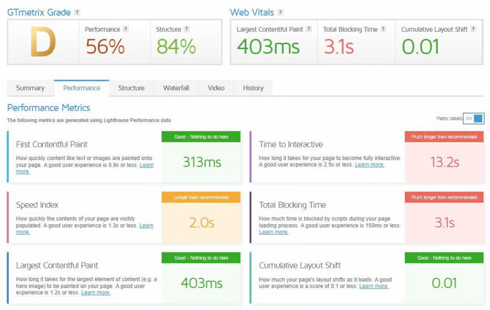Viewport: 490px width, 310px height.
Task: Open the History tab
Action: [x=253, y=88]
